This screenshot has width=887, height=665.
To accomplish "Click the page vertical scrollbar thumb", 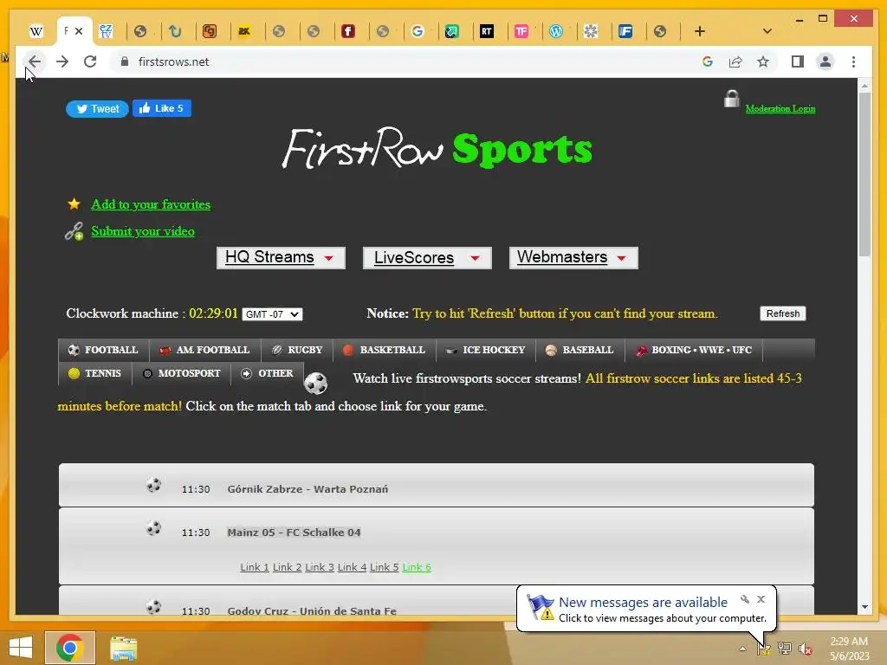I will click(864, 174).
